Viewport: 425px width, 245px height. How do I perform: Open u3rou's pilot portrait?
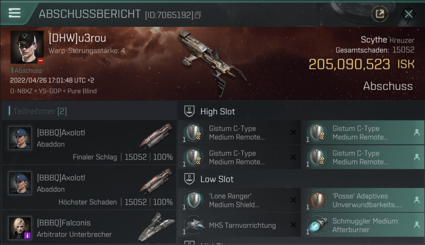click(x=27, y=47)
